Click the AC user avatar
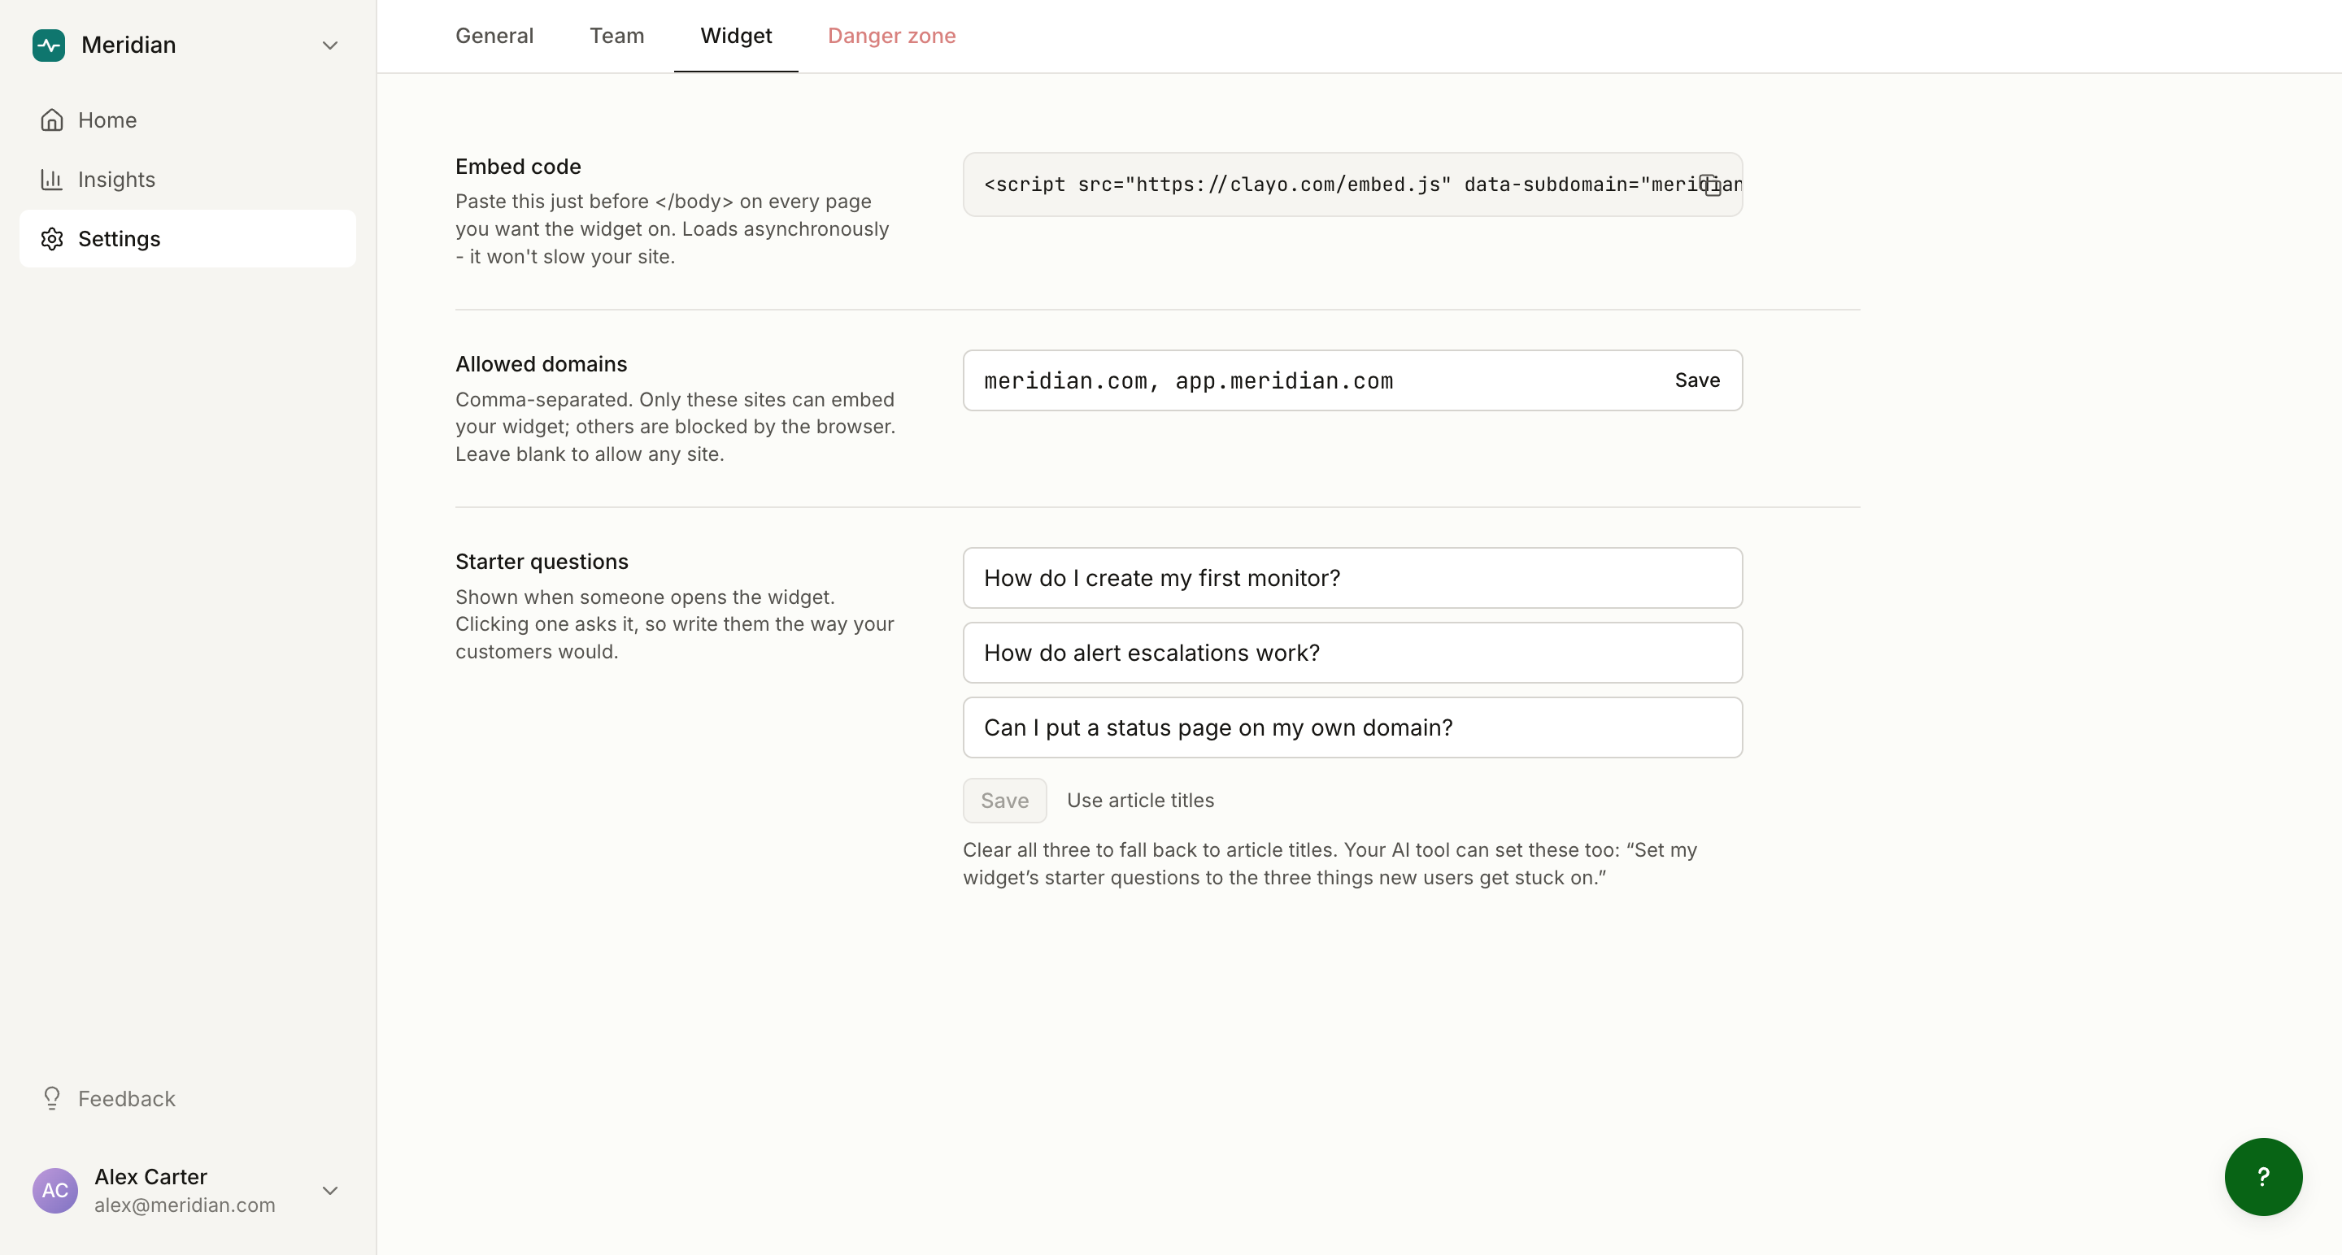Image resolution: width=2342 pixels, height=1255 pixels. pos(54,1191)
